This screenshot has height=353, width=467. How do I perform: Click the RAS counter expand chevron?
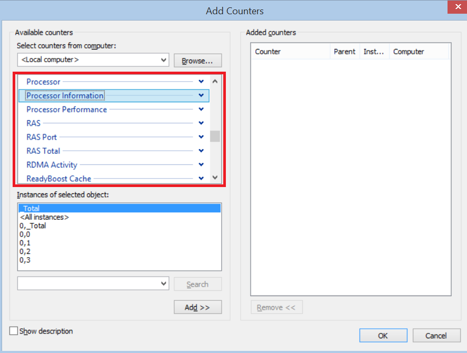point(201,123)
